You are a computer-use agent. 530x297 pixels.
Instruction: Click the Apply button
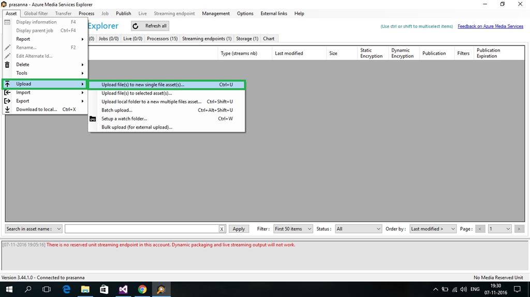[239, 229]
